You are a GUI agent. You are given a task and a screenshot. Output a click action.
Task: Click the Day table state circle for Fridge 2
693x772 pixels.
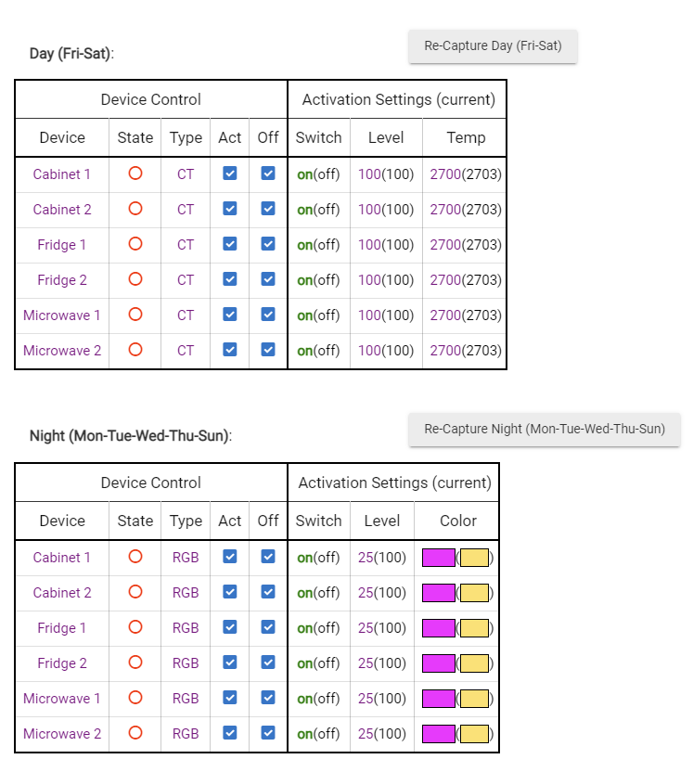135,279
